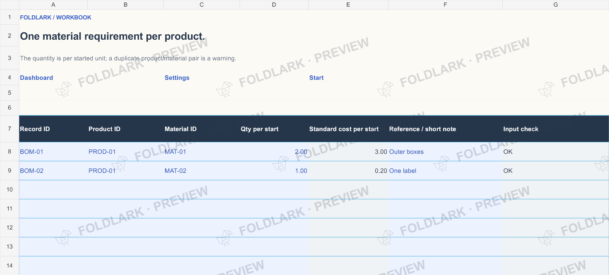Click the Product ID header cell

pos(126,129)
